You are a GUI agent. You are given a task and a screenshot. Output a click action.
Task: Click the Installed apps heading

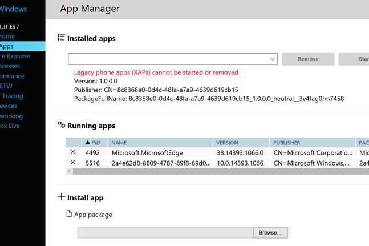pos(91,38)
